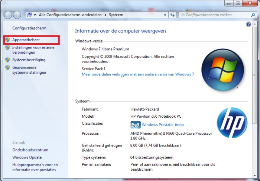Screen dimensions: 260x181
Task: Click 8,00 GB (7,74 GB beschikbaar) text
Action: point(156,145)
